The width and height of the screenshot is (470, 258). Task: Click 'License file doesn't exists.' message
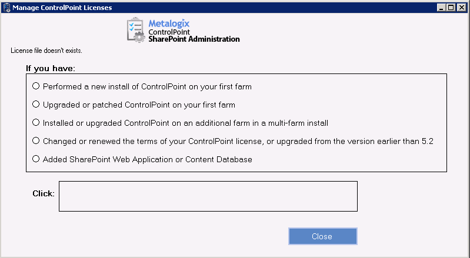point(46,51)
